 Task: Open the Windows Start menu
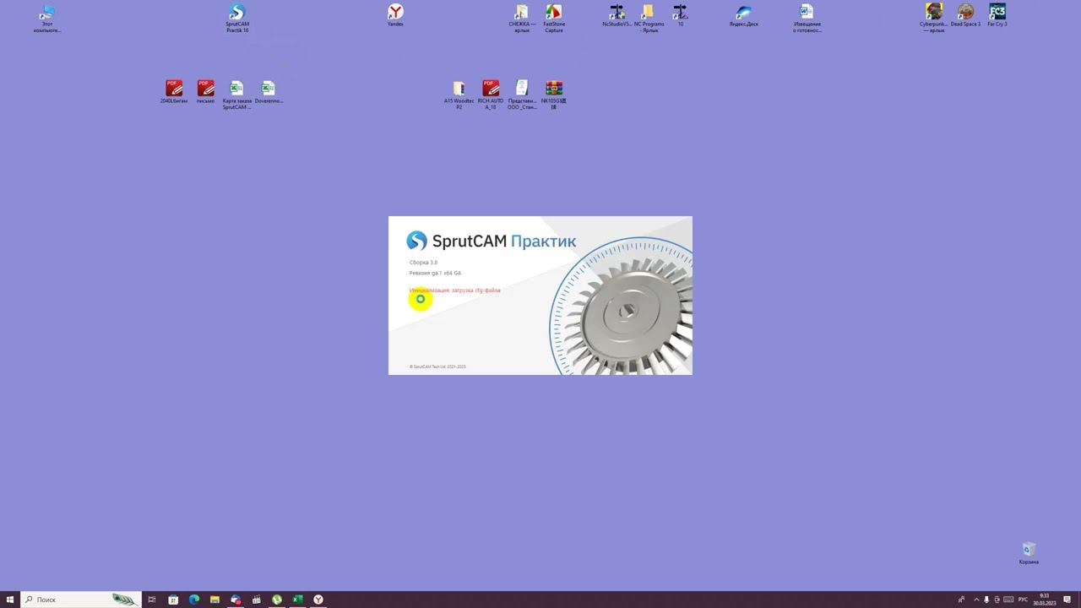[10, 600]
